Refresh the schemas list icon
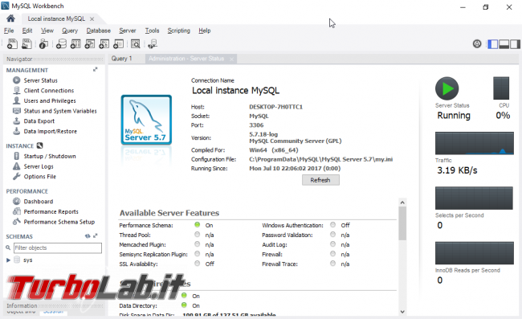Image resolution: width=522 pixels, height=319 pixels. pos(88,236)
